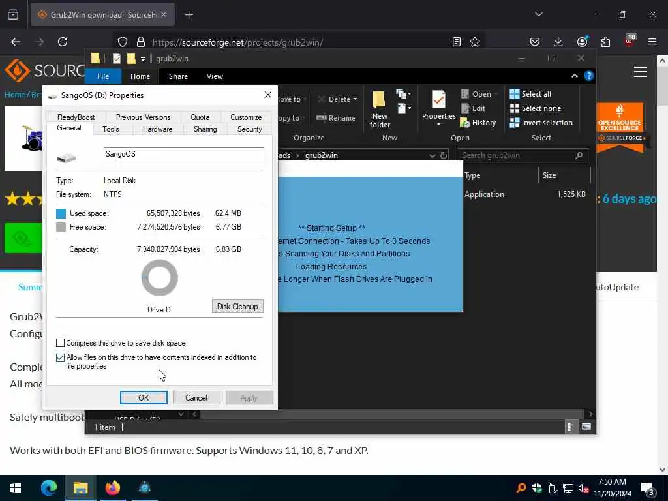Open Explorer's View ribbon tab
668x501 pixels.
pos(215,76)
